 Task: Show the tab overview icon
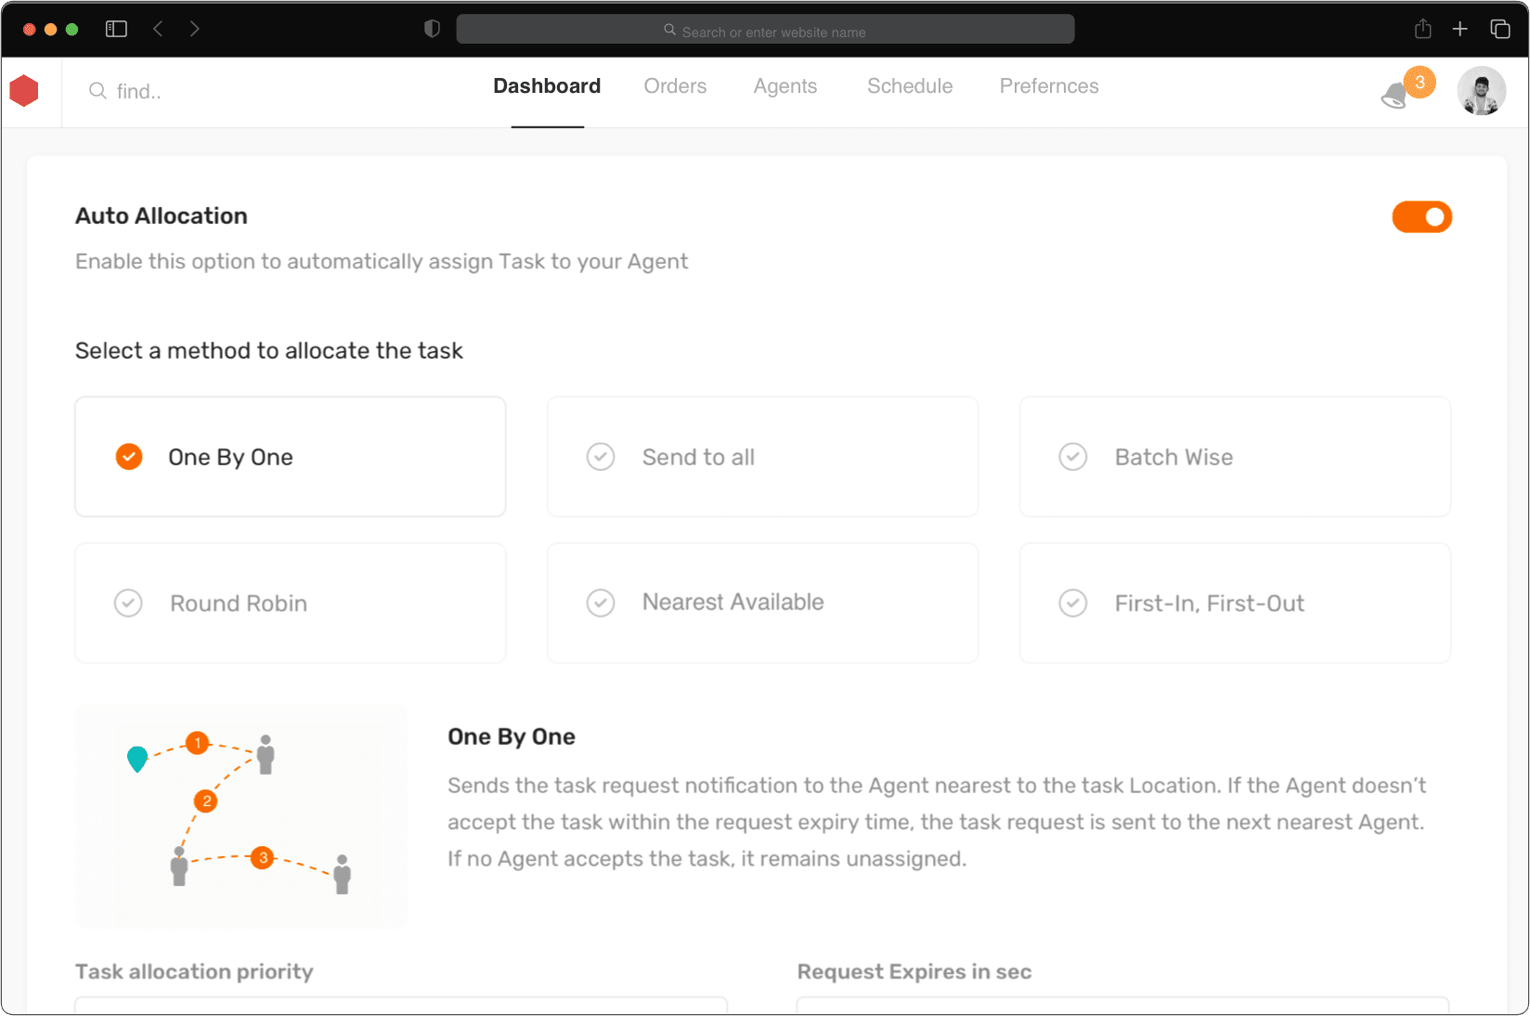pyautogui.click(x=1499, y=29)
